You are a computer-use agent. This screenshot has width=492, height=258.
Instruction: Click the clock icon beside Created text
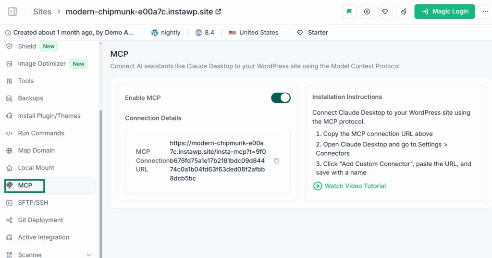point(8,33)
